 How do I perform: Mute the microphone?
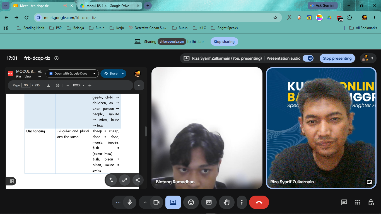pyautogui.click(x=129, y=202)
